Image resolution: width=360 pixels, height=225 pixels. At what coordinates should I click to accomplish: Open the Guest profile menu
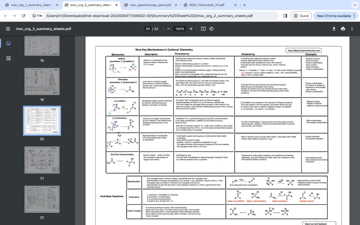click(x=301, y=15)
